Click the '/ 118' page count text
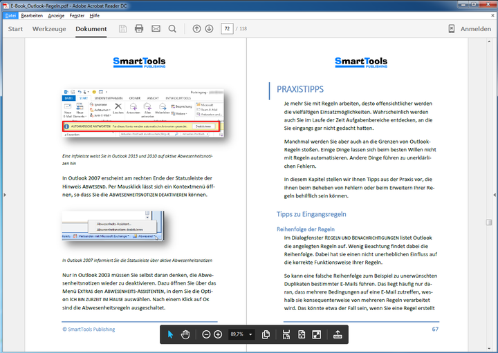The height and width of the screenshot is (353, 498). (241, 28)
